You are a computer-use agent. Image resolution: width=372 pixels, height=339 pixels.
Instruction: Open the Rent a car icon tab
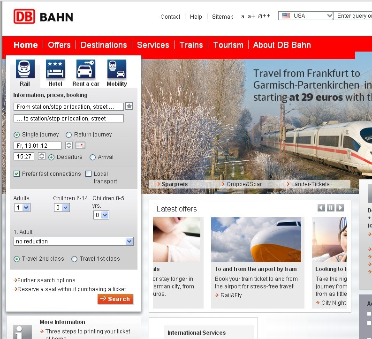tap(86, 69)
